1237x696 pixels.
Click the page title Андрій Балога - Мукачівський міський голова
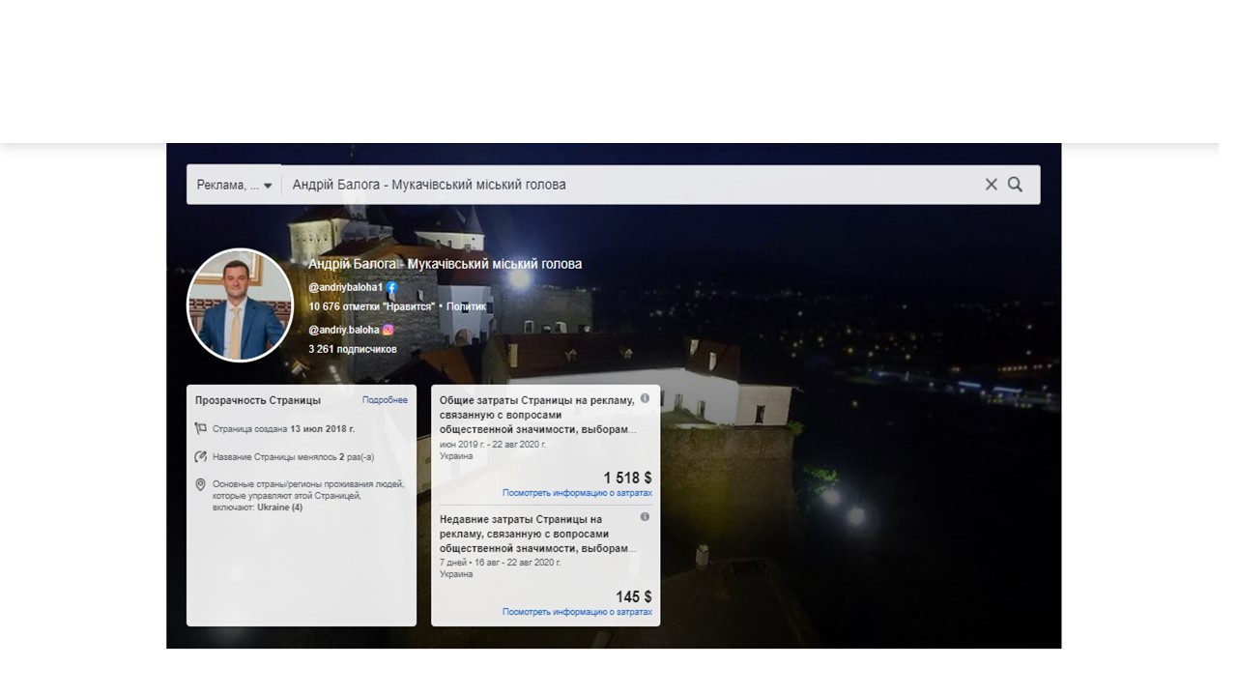(445, 264)
